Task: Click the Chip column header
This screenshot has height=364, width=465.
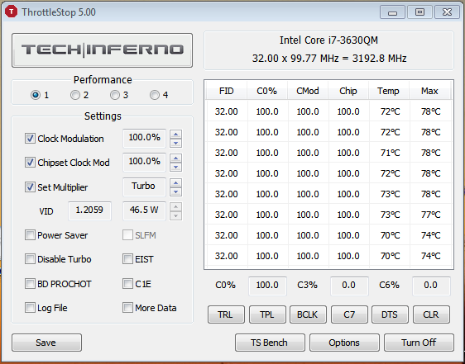Action: (x=348, y=91)
